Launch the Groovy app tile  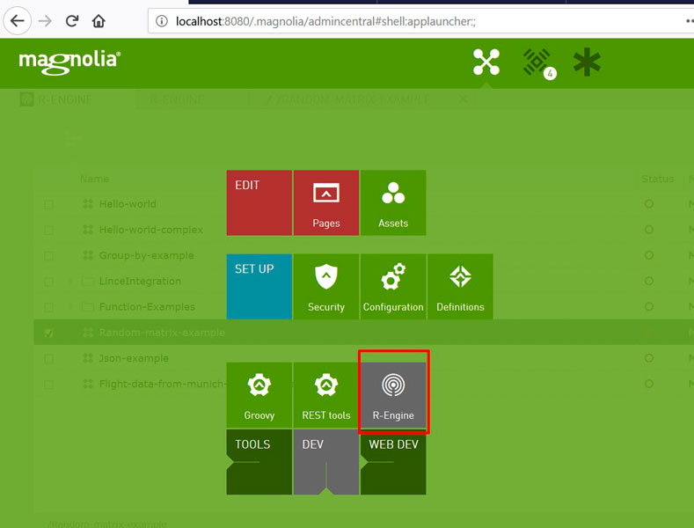point(259,395)
